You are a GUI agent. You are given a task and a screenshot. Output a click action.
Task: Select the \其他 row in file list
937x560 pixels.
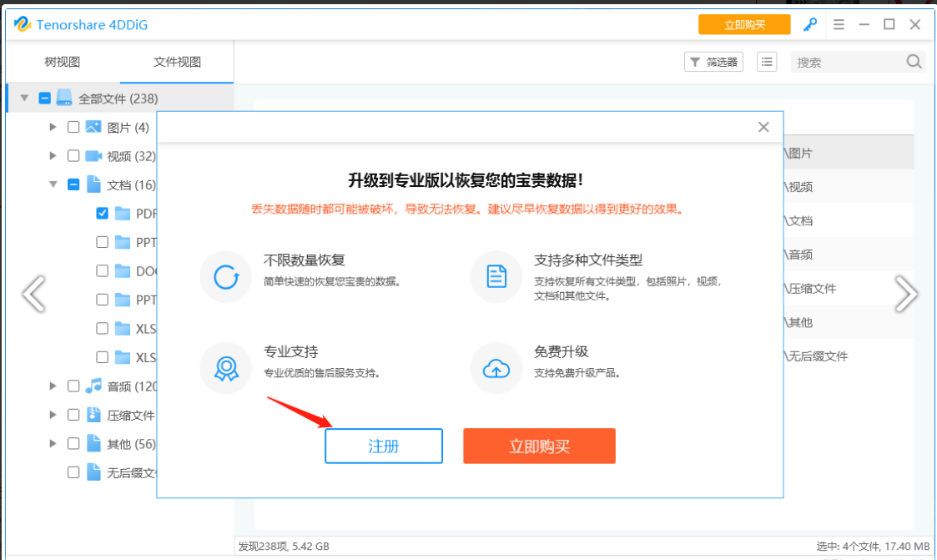point(849,322)
